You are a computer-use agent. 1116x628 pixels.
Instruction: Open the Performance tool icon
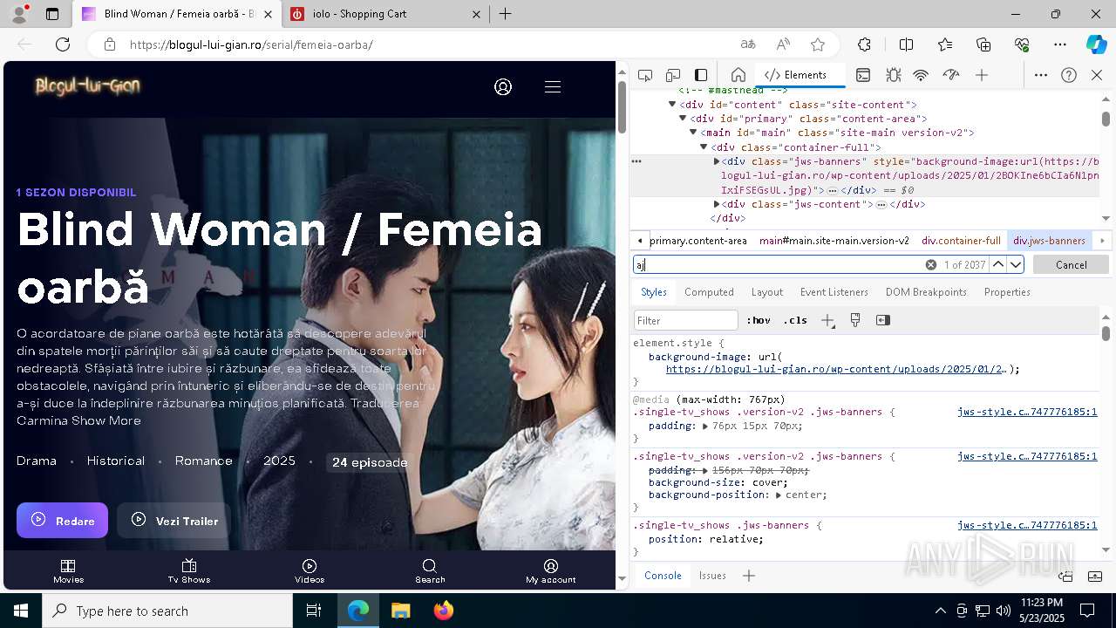pos(951,75)
